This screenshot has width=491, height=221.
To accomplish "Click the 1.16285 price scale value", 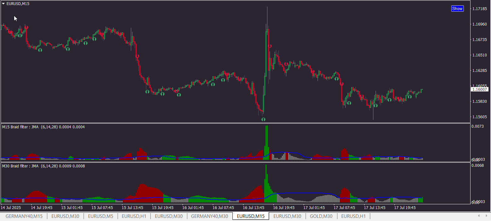I will pos(480,70).
